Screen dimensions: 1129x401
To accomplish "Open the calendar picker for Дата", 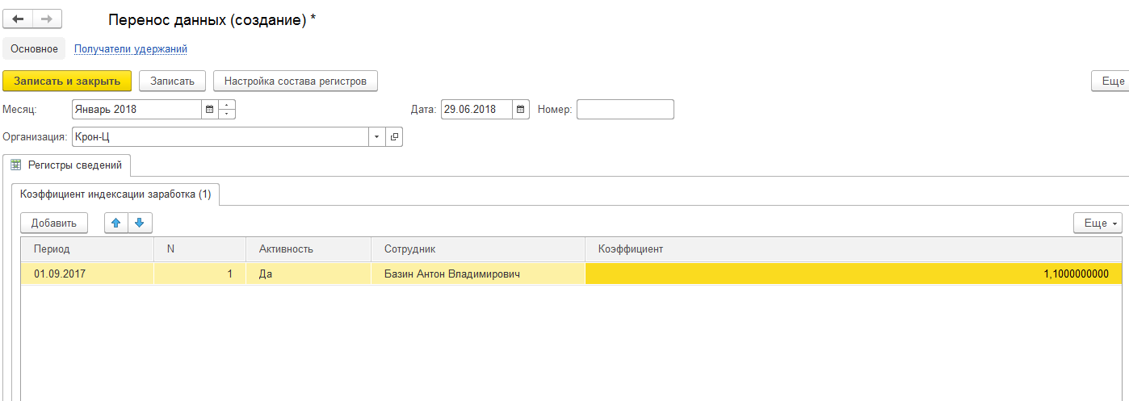I will pos(521,110).
